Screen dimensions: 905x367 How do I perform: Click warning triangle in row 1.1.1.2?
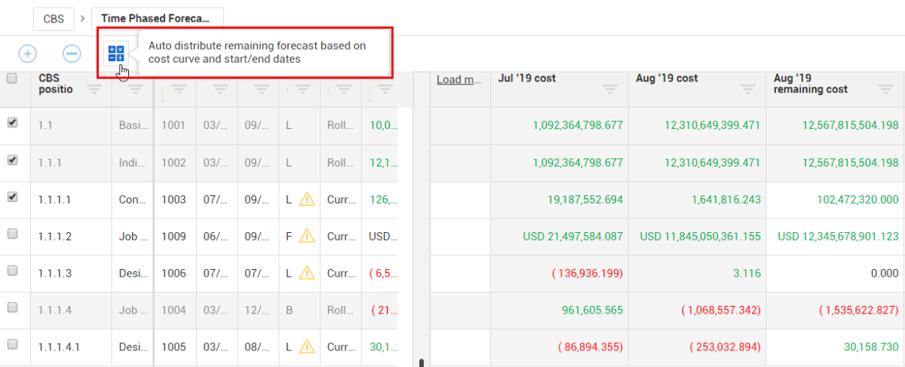coord(307,236)
